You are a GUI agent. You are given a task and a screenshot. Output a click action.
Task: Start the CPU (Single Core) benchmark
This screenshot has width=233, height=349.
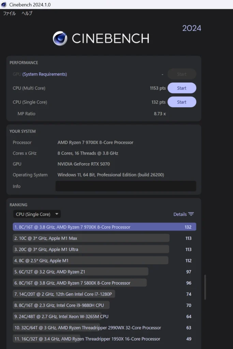[x=181, y=102]
